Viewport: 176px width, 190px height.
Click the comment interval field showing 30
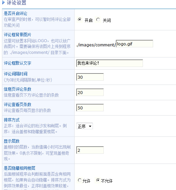90,77
